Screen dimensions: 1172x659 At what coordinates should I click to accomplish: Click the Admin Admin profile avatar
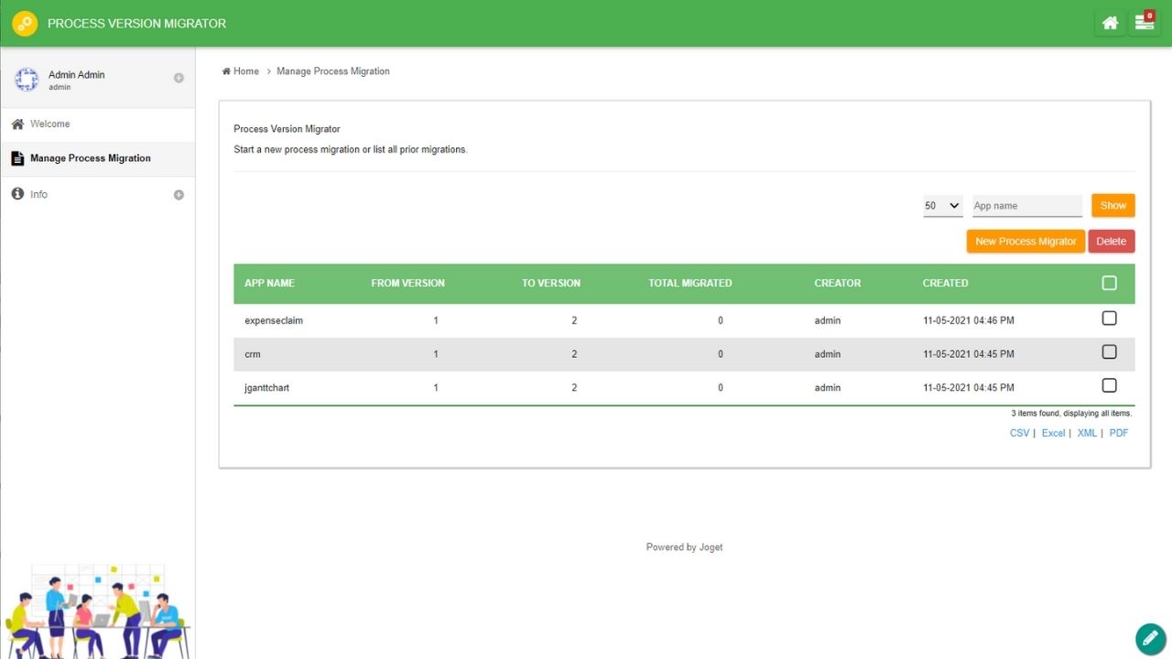coord(27,80)
